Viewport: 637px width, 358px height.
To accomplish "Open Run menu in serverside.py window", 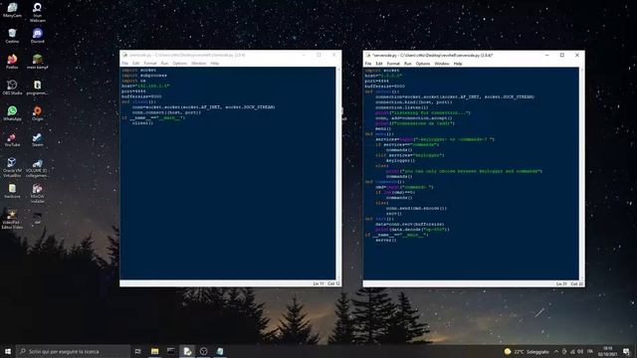I will pos(408,64).
